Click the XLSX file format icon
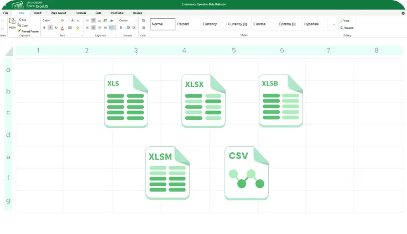The height and width of the screenshot is (234, 407). click(x=203, y=101)
